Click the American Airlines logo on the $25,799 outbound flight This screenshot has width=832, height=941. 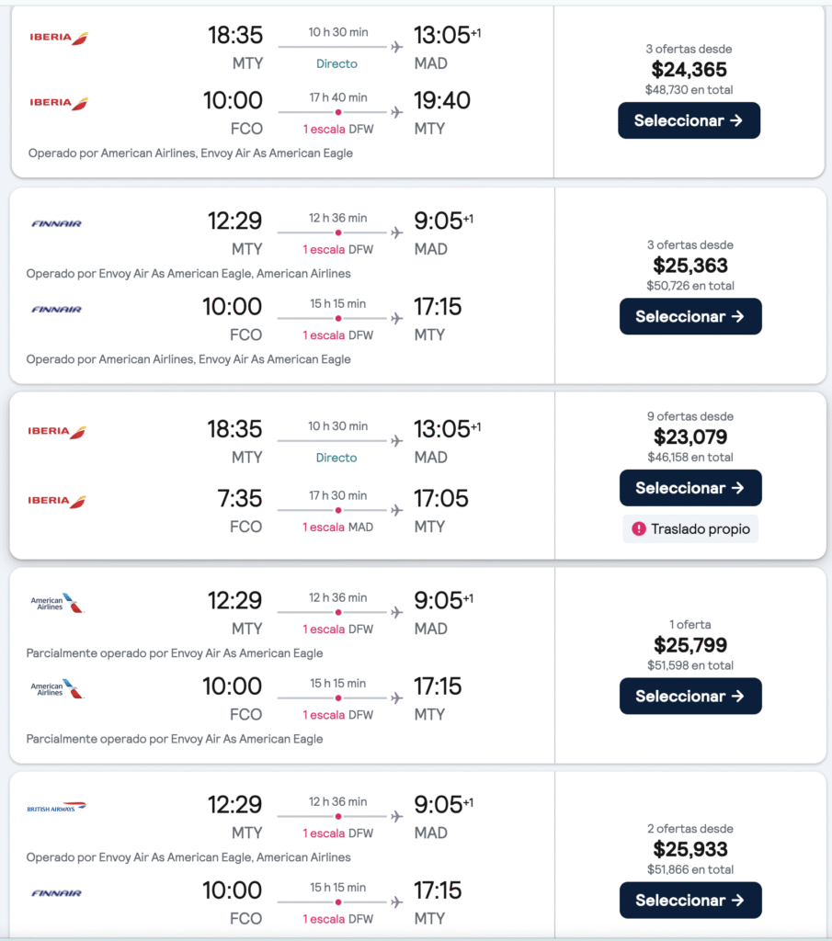point(57,603)
